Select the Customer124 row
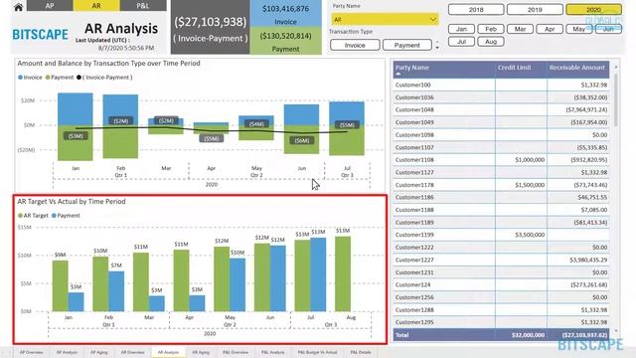 [501, 285]
